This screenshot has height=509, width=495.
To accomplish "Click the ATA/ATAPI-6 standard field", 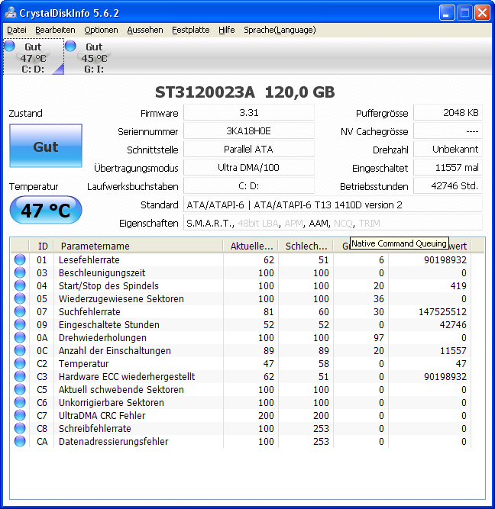I will (x=333, y=205).
